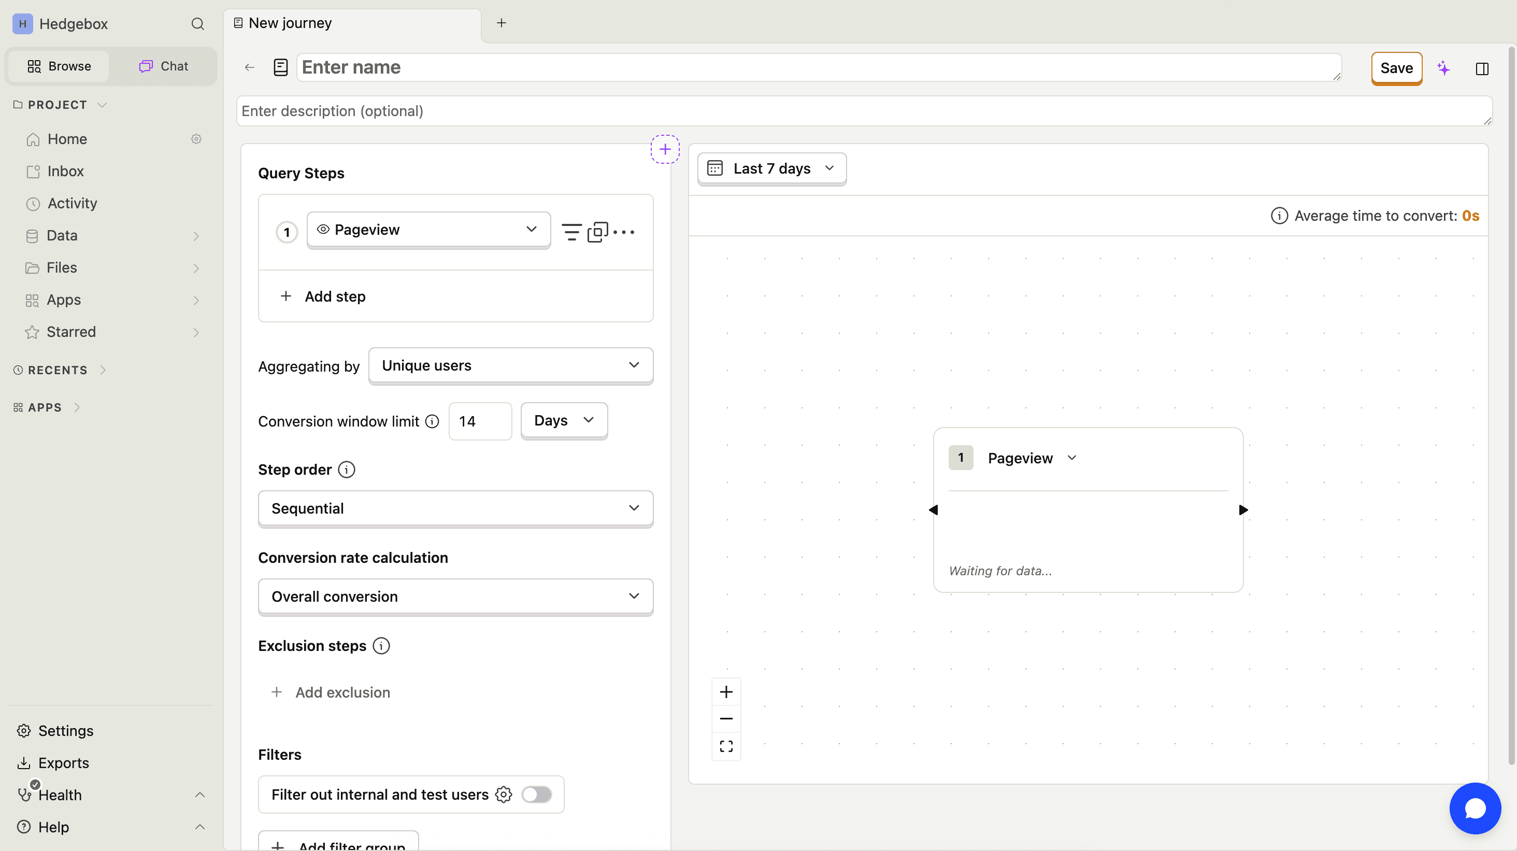Click the settings gear next to Home
This screenshot has width=1517, height=851.
[x=196, y=138]
